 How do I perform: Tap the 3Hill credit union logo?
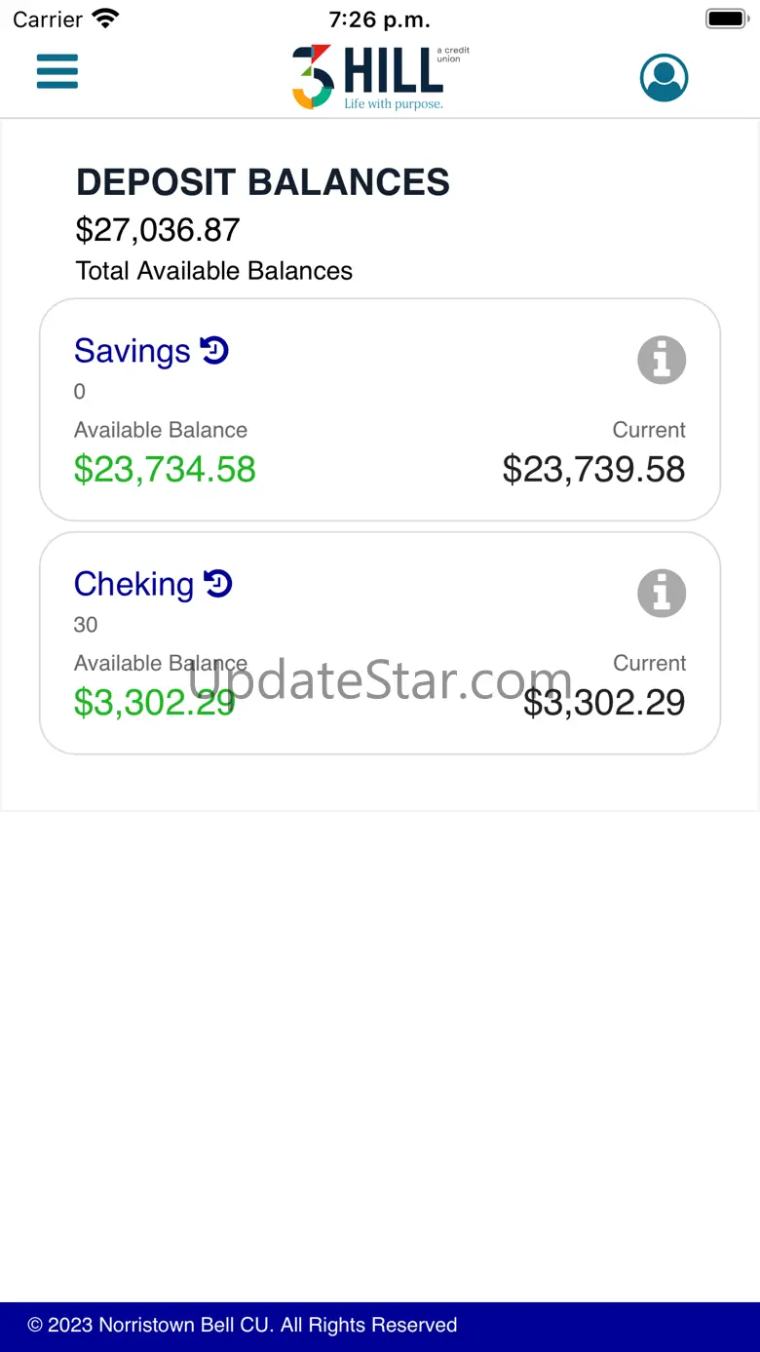click(381, 77)
